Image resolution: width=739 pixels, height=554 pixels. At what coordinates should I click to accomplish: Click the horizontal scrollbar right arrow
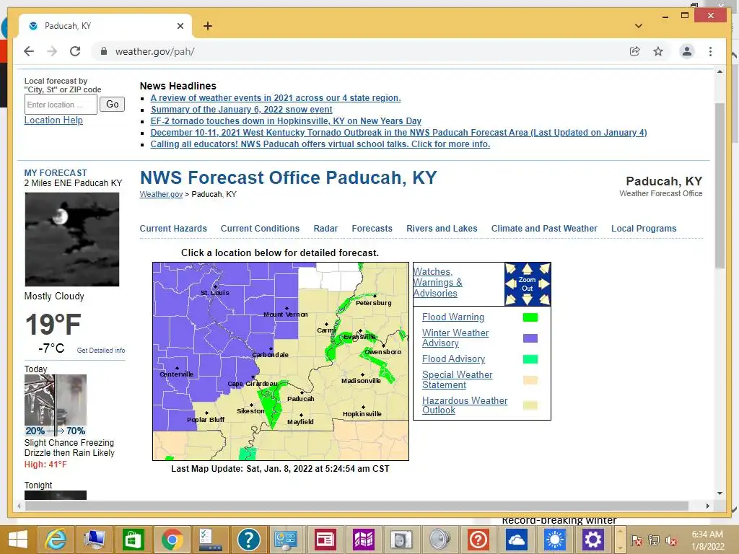pos(707,506)
